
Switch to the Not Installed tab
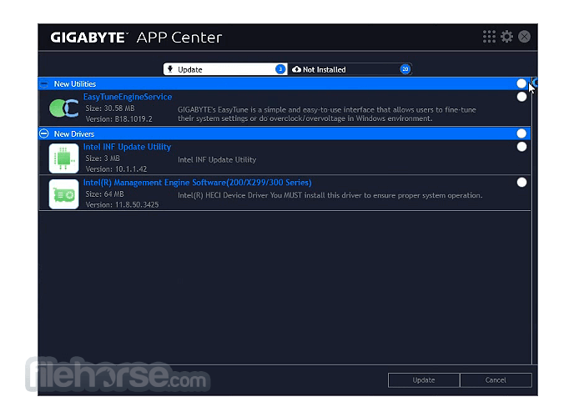(350, 69)
